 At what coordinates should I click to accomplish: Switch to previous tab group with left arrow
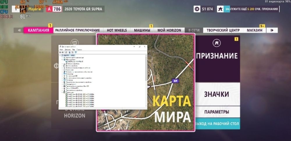point(19,30)
